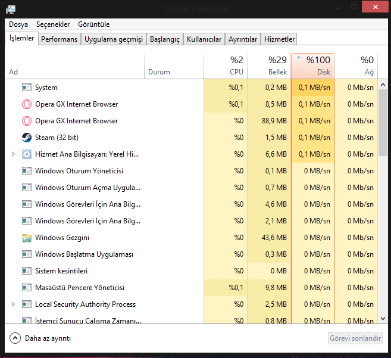Screen dimensions: 391x358
Task: Click the Opera GX icon using 8,5 MB
Action: 27,104
